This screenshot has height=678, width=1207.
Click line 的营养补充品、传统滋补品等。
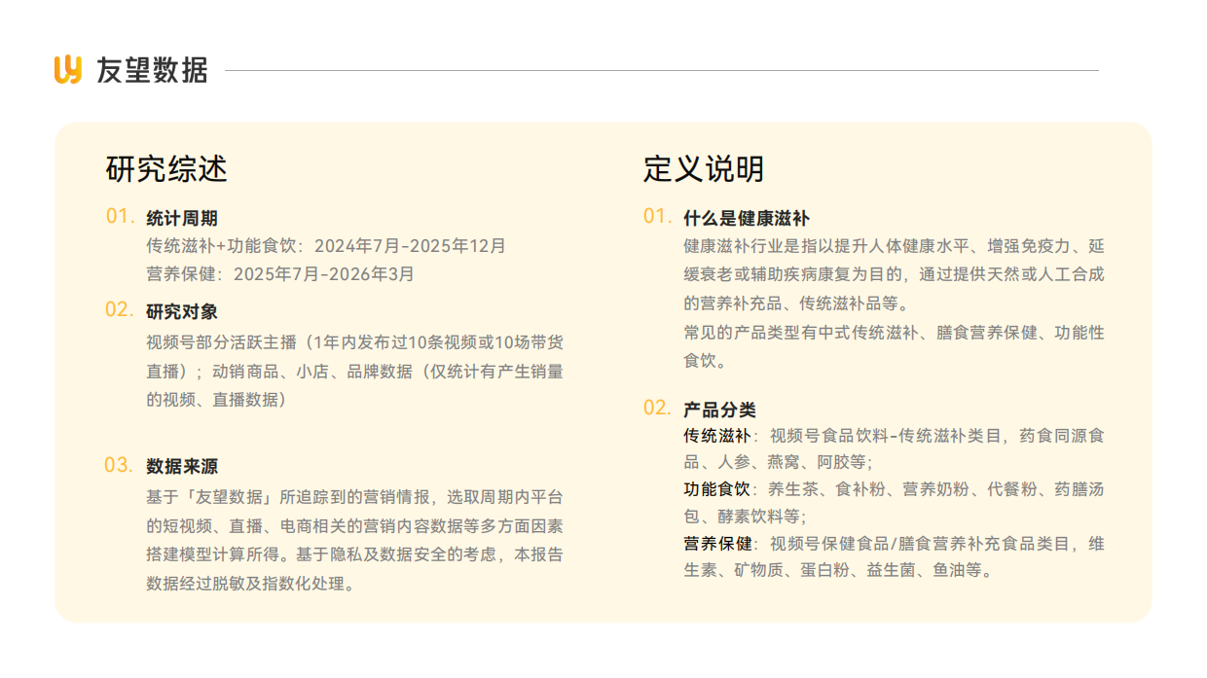tap(797, 303)
